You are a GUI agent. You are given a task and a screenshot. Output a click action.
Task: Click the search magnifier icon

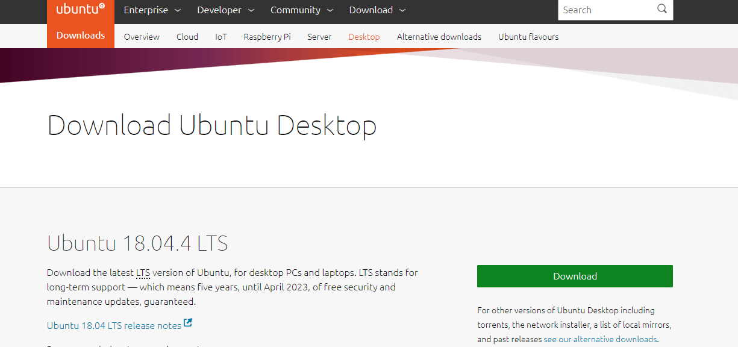pyautogui.click(x=662, y=9)
